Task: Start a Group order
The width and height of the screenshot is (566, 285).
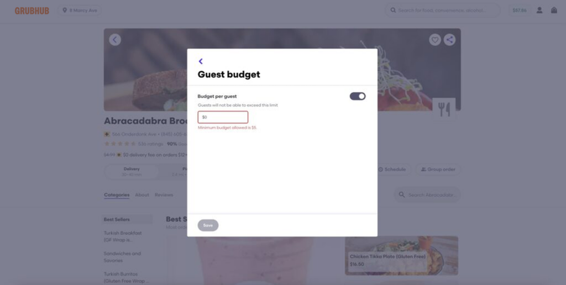Action: click(438, 170)
